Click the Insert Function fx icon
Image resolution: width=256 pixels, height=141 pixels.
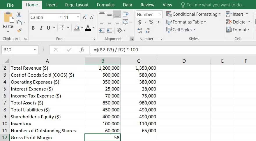pyautogui.click(x=82, y=50)
